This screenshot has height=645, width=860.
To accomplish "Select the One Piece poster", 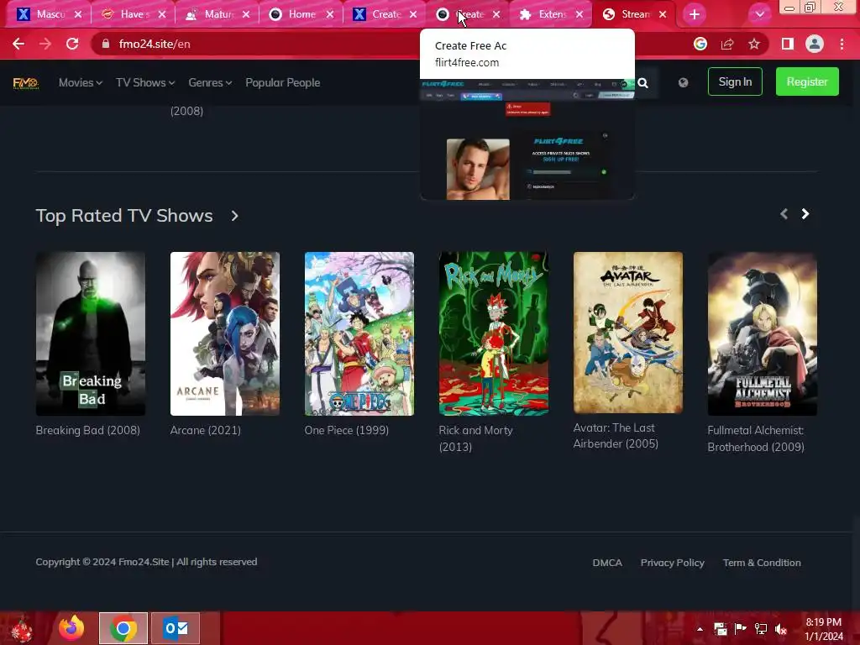I will [x=359, y=333].
